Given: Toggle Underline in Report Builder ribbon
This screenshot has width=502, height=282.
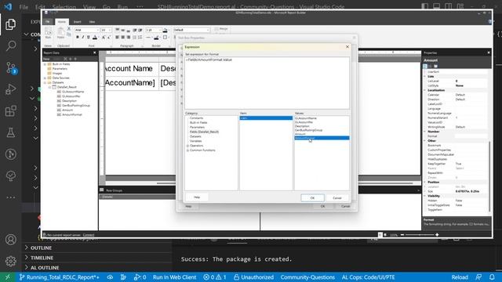Looking at the screenshot, I should (x=89, y=38).
